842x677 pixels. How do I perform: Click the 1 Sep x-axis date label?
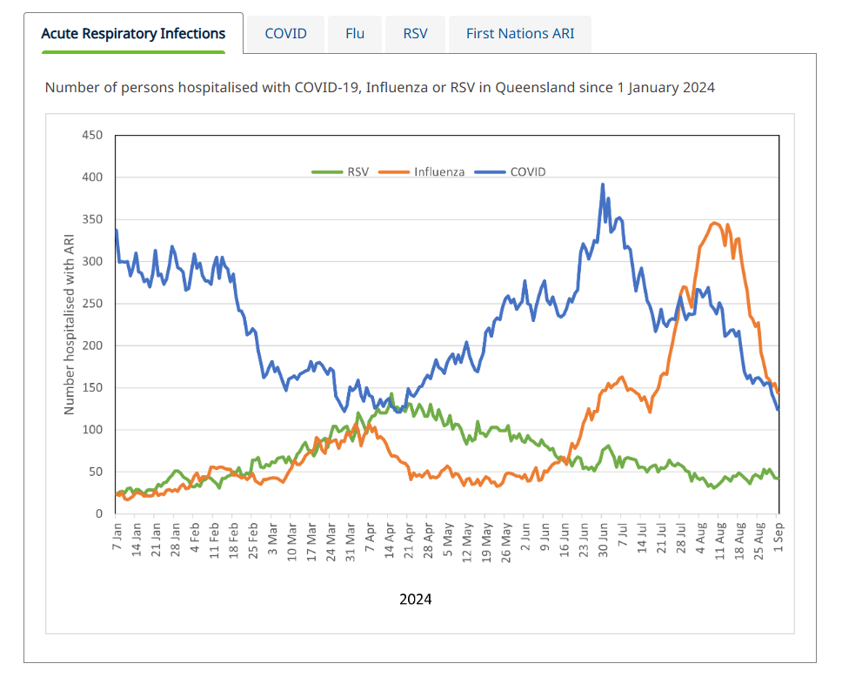click(x=779, y=539)
